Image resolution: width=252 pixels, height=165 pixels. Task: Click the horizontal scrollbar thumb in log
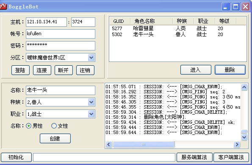[144, 144]
